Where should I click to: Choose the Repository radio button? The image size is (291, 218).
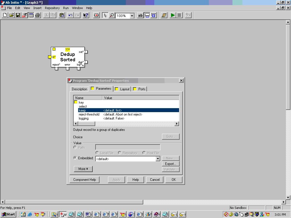120,153
